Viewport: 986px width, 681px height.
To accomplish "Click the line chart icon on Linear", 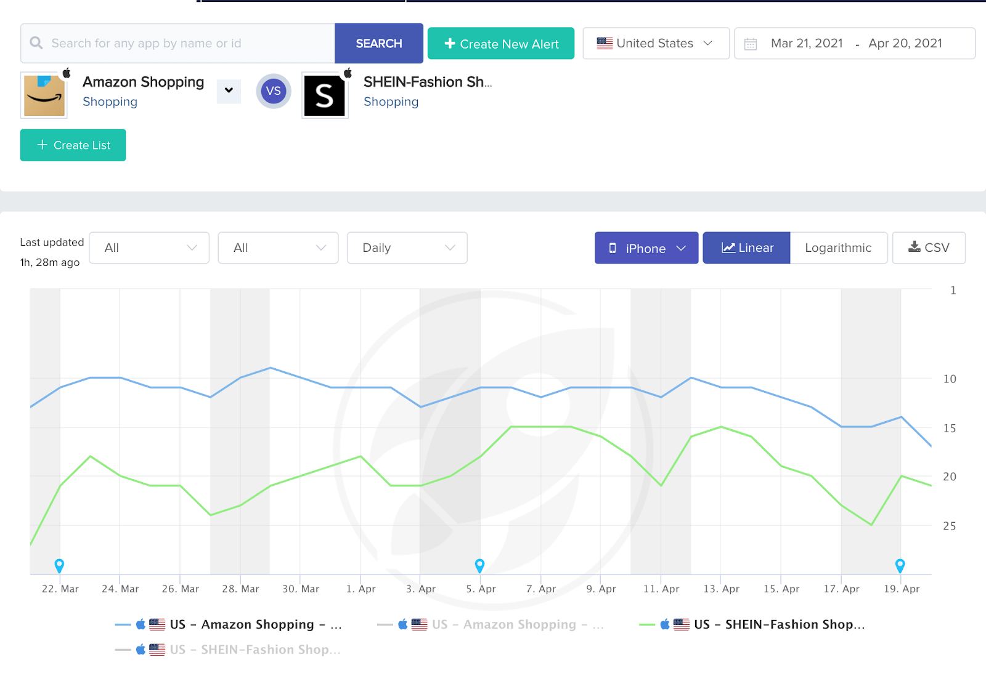I will pos(728,248).
